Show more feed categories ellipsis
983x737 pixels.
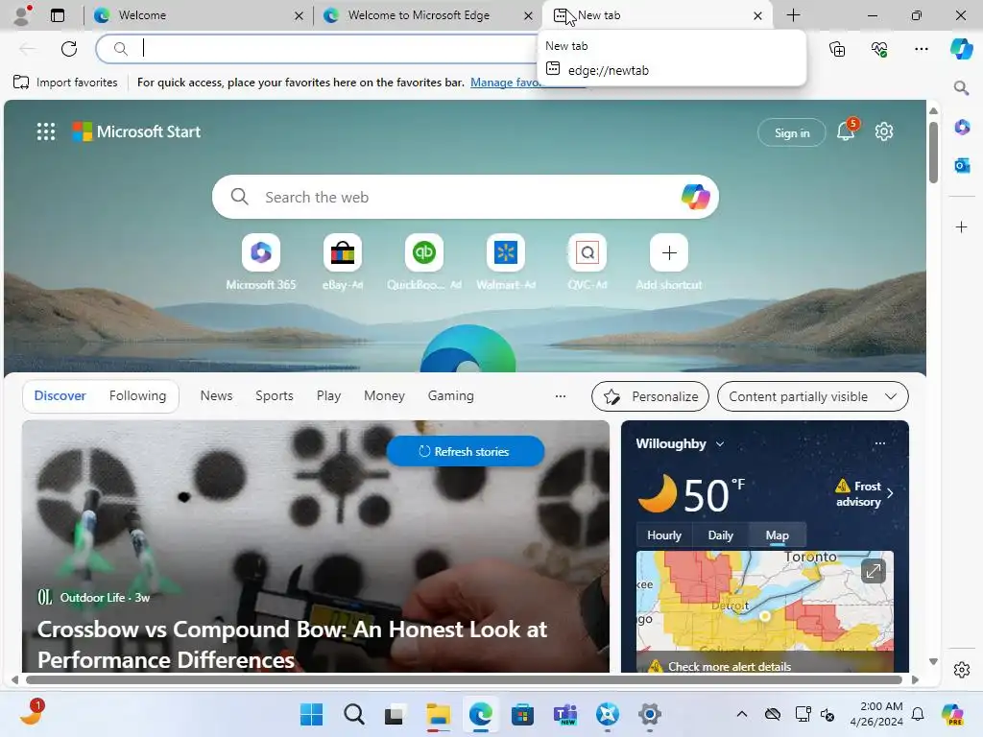[x=561, y=396]
